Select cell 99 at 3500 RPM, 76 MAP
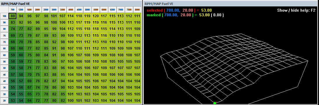The width and height of the screenshot is (319, 105). pos(63,35)
